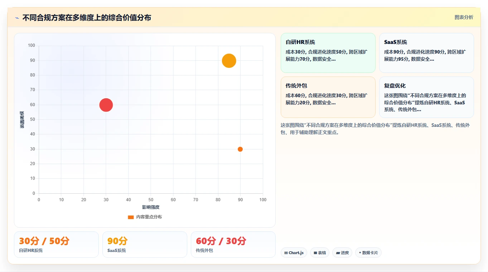Click the 60分 / 30分 stat value
488x272 pixels.
221,241
